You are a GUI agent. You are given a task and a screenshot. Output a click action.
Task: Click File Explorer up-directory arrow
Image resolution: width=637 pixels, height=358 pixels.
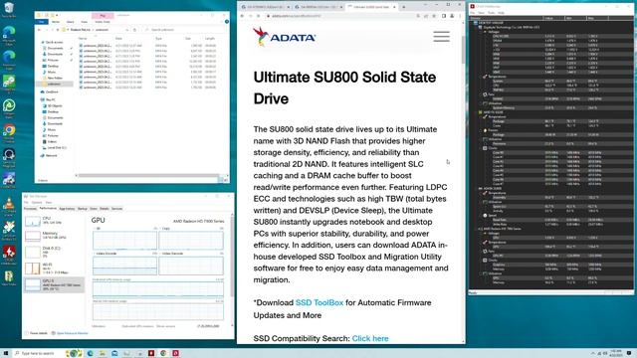(57, 30)
